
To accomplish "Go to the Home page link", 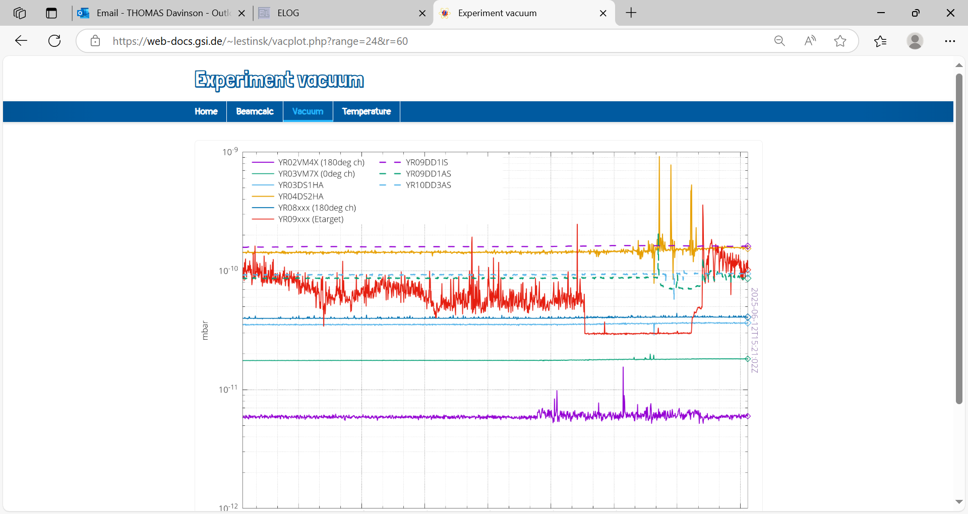I will 206,111.
